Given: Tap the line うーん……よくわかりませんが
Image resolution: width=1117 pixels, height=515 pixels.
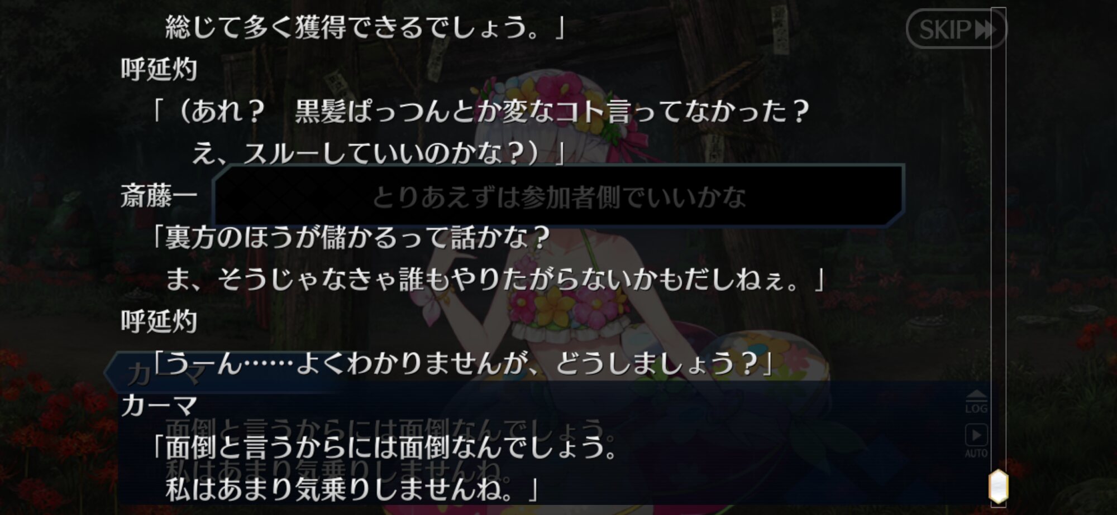Looking at the screenshot, I should click(462, 364).
